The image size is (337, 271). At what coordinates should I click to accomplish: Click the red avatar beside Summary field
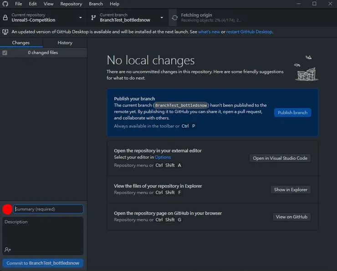click(x=7, y=209)
